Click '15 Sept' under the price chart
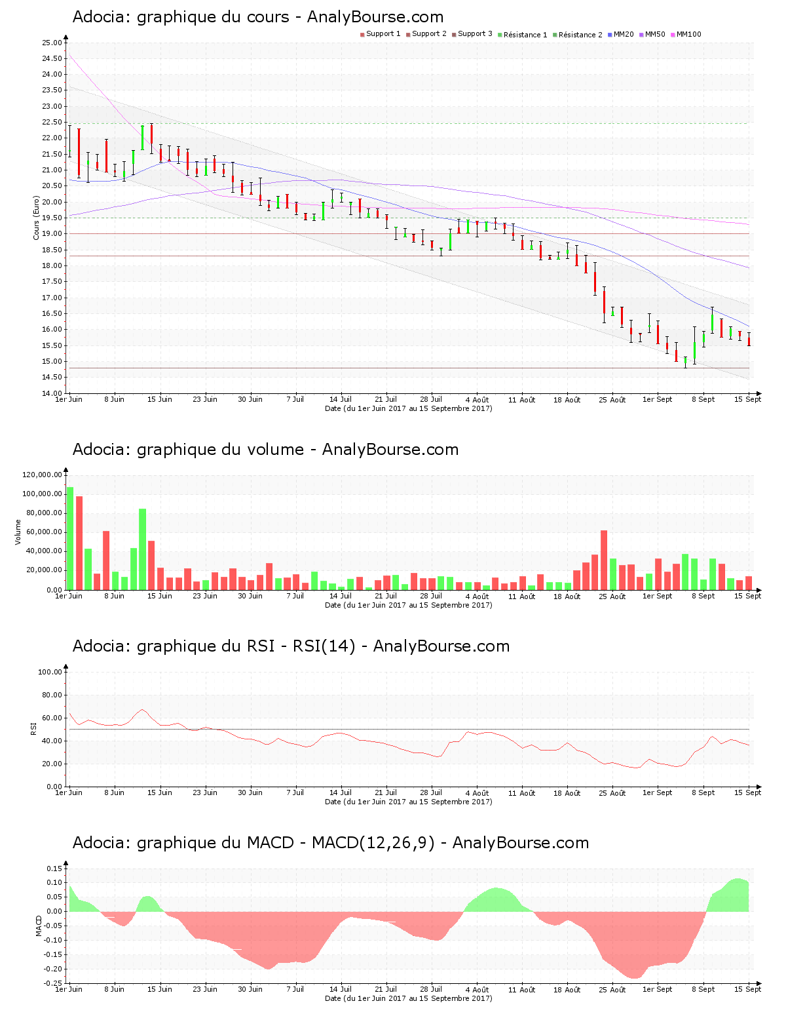Screen dimensions: 786x1016 [x=748, y=399]
